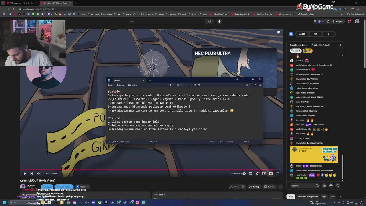Insert link in Notepad toolbar

(195, 85)
